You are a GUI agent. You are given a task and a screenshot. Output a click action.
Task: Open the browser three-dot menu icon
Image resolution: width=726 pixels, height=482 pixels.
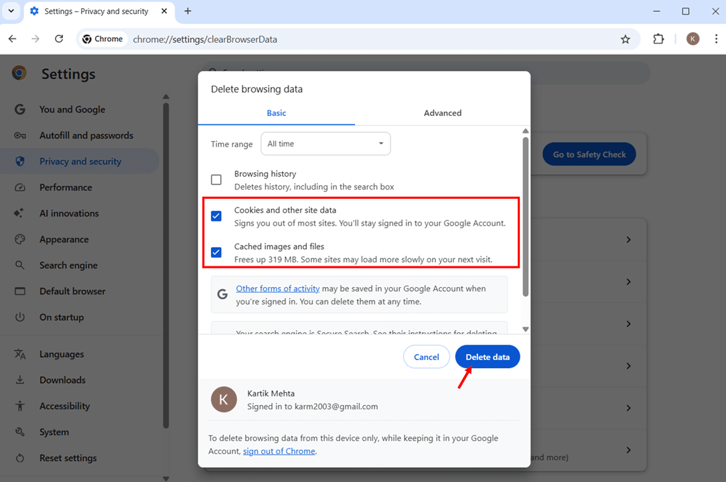pyautogui.click(x=717, y=39)
